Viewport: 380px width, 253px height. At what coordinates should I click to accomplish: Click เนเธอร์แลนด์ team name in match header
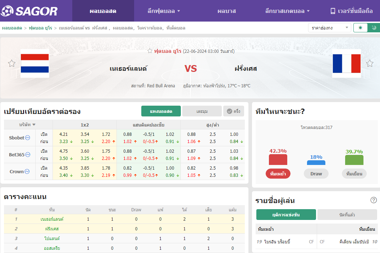(x=128, y=69)
